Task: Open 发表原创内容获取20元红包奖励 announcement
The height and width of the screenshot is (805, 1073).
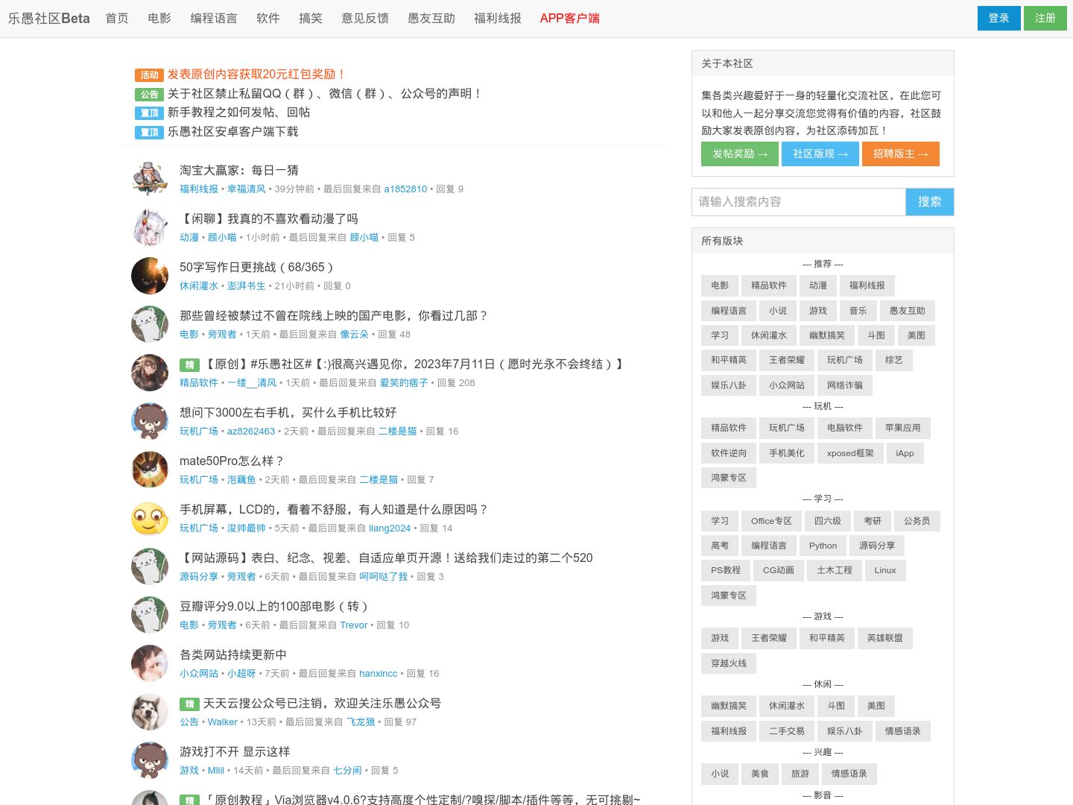Action: click(256, 75)
